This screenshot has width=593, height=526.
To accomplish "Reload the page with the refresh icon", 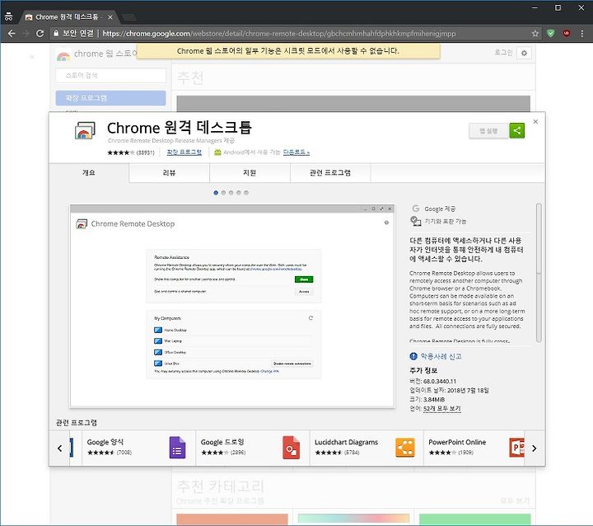I will (x=40, y=33).
